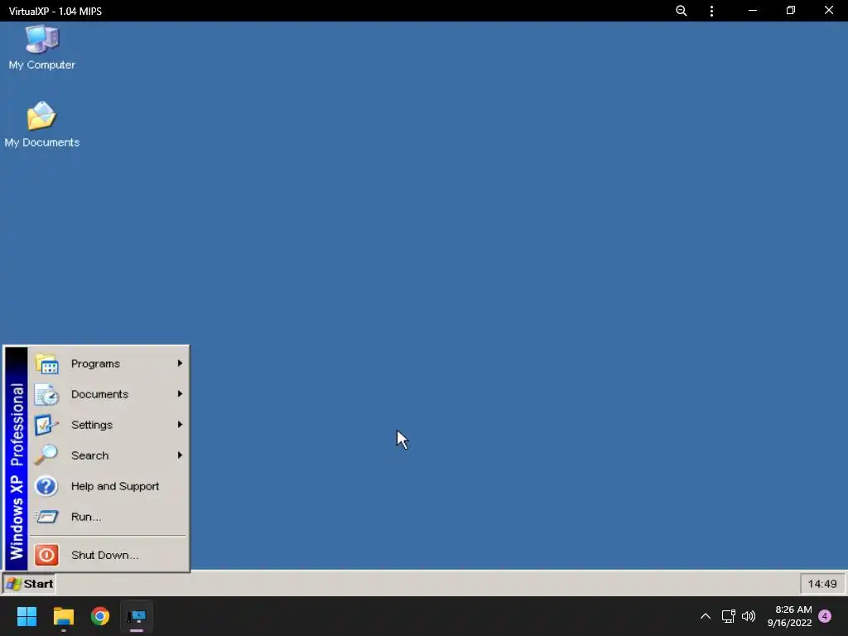The width and height of the screenshot is (848, 636).
Task: Click the Programs folder icon in Start menu
Action: pyautogui.click(x=46, y=364)
